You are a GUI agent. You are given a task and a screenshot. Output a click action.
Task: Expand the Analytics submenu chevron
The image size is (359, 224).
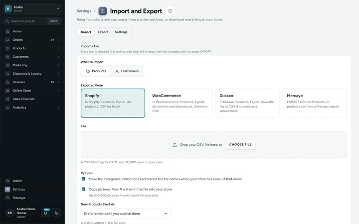58,108
